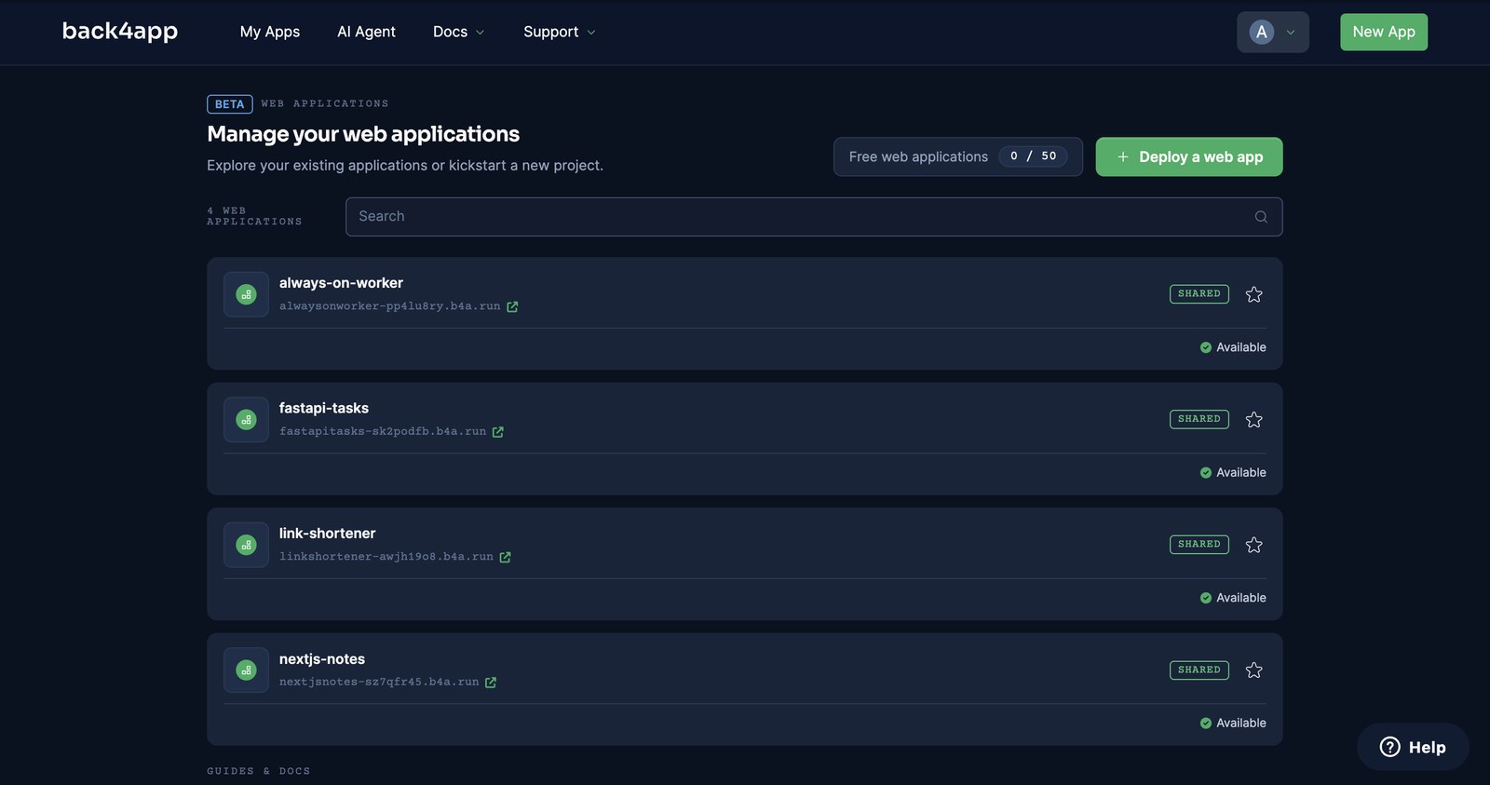Screen dimensions: 1490x785
Task: Click Deploy a web app button
Action: (1189, 156)
